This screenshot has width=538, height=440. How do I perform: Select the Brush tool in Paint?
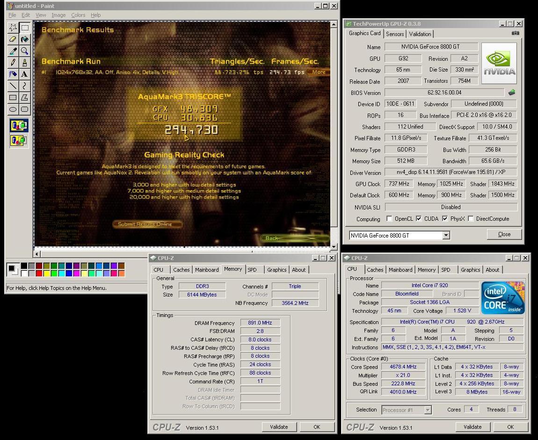tap(25, 62)
